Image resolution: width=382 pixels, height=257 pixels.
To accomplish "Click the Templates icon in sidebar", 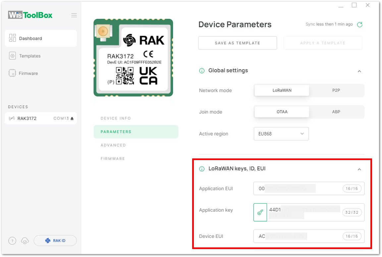I will (13, 56).
